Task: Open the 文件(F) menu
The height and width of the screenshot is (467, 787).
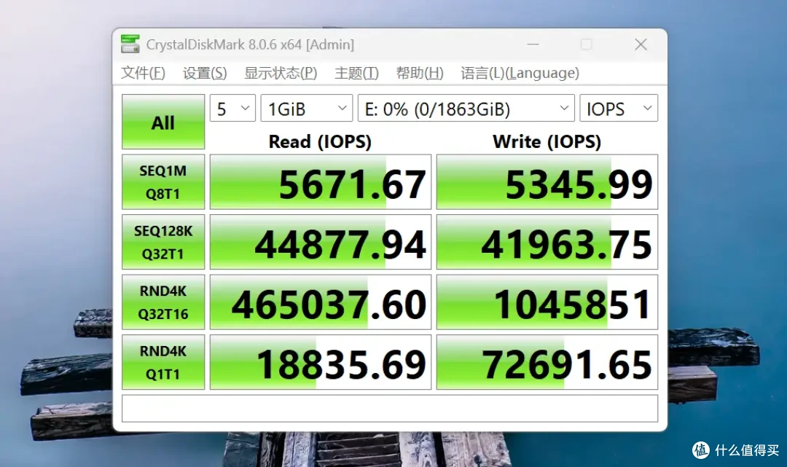Action: [x=143, y=74]
